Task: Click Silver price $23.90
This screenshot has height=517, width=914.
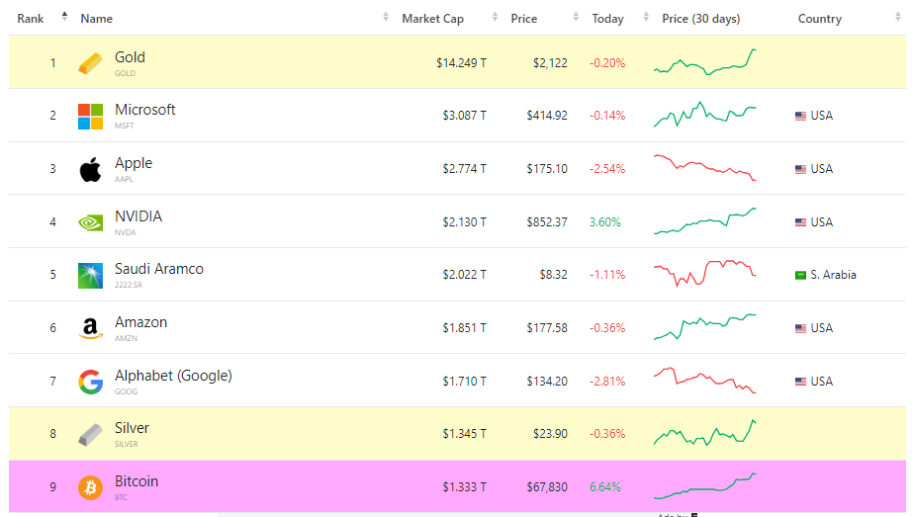Action: coord(550,434)
